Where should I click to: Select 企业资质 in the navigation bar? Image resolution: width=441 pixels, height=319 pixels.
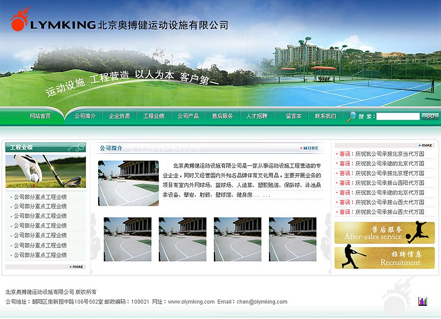pyautogui.click(x=120, y=116)
